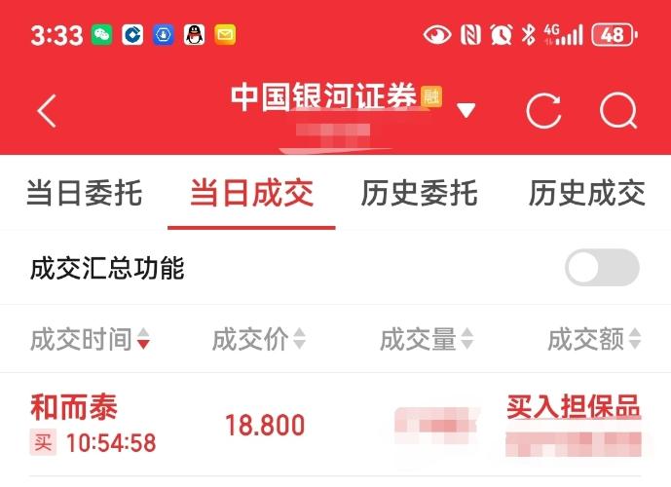671x487 pixels.
Task: Expand the 中国银河证券 account dropdown arrow
Action: pyautogui.click(x=466, y=110)
